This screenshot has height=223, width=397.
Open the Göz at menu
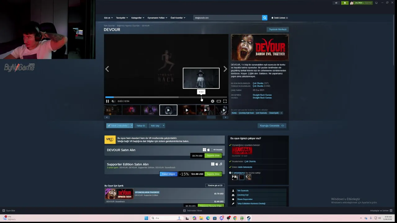(108, 18)
